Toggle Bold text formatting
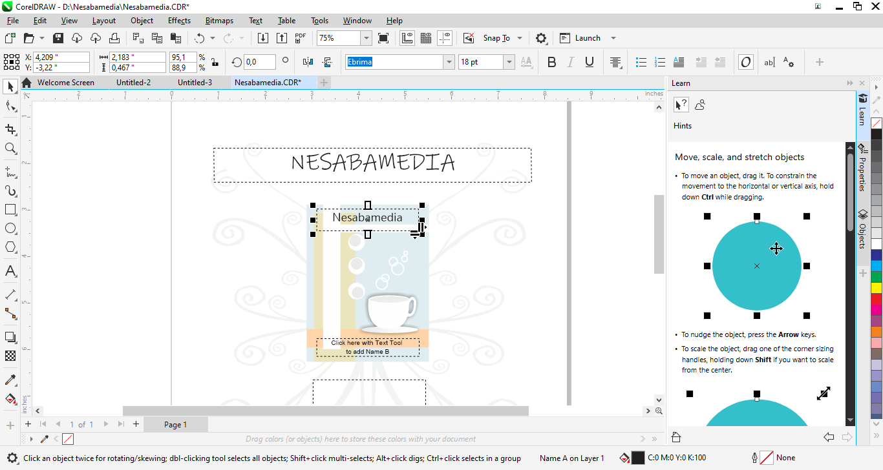 pyautogui.click(x=551, y=62)
